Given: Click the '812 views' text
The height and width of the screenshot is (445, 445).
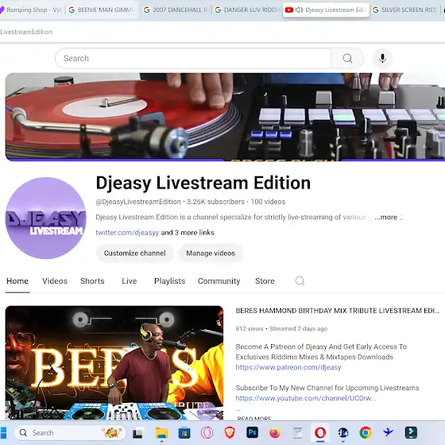Looking at the screenshot, I should (250, 329).
